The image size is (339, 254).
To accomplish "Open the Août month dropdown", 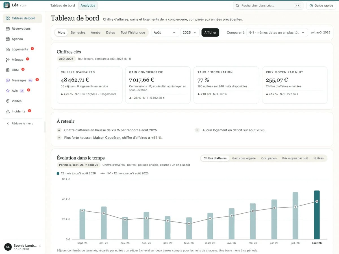I will tap(165, 32).
